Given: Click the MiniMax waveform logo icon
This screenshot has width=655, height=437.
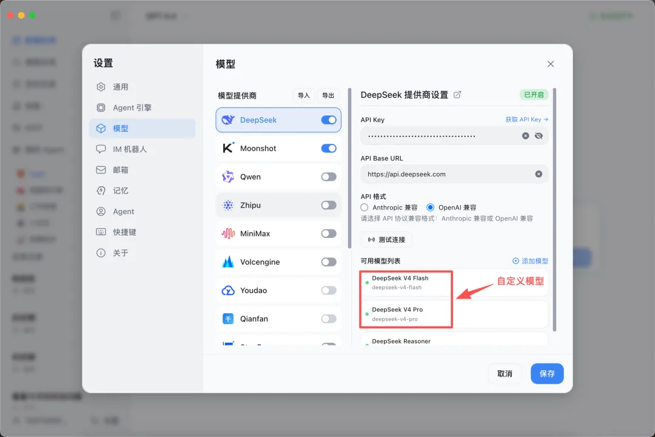Looking at the screenshot, I should (228, 233).
